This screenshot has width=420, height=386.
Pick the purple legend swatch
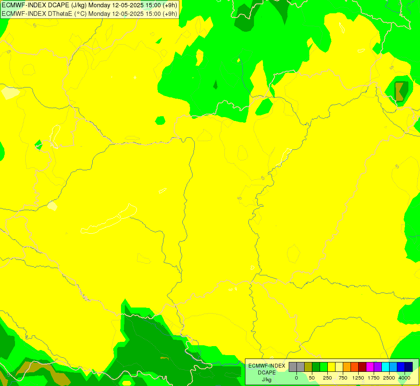[x=378, y=367]
